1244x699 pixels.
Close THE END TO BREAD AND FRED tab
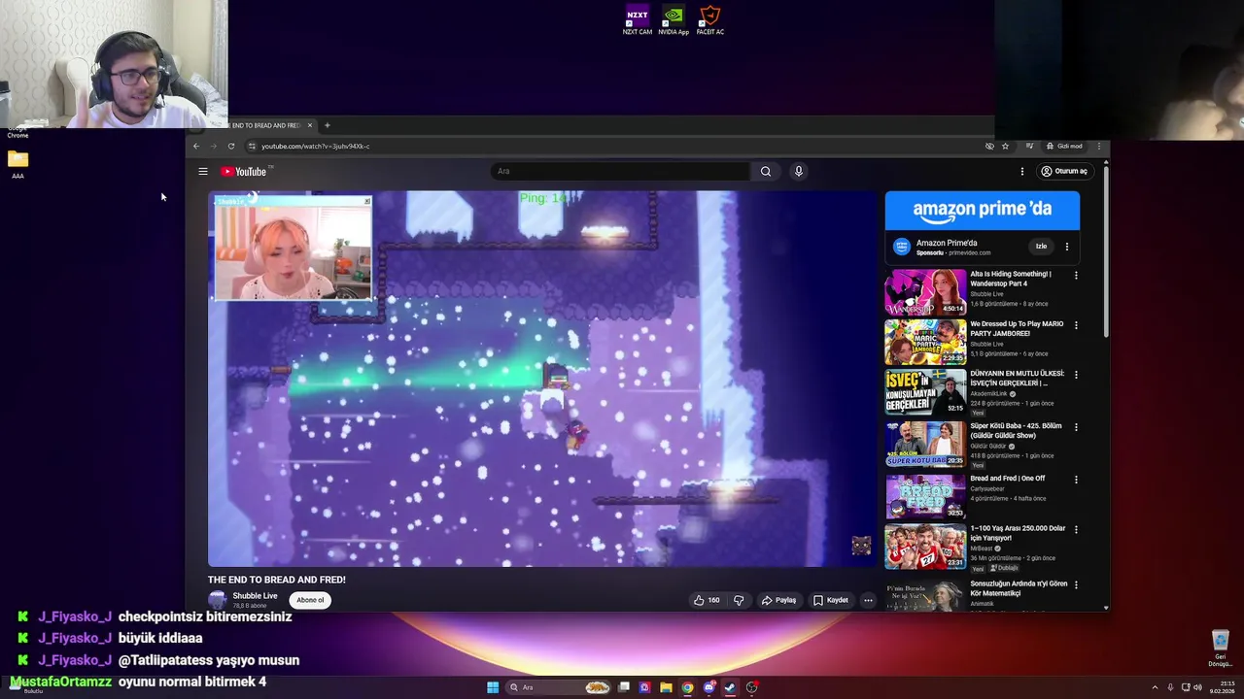[310, 125]
